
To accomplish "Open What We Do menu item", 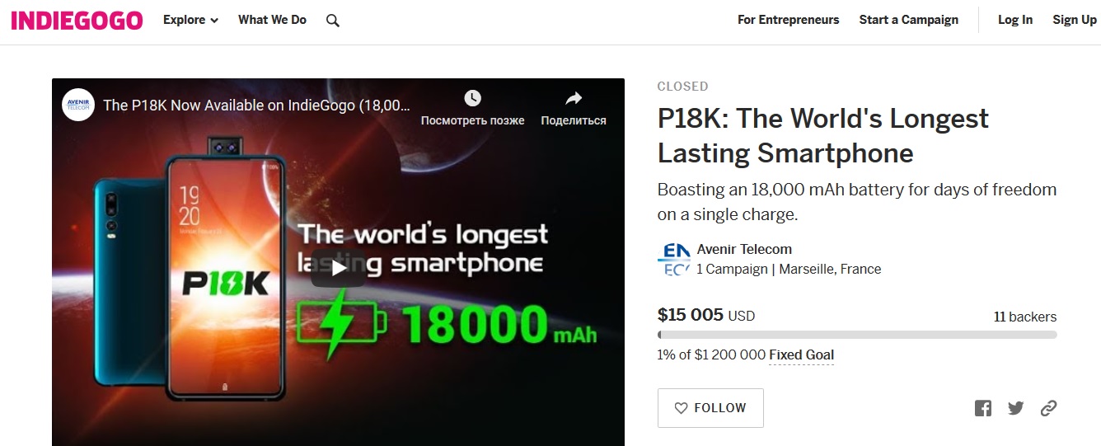I will pyautogui.click(x=272, y=21).
